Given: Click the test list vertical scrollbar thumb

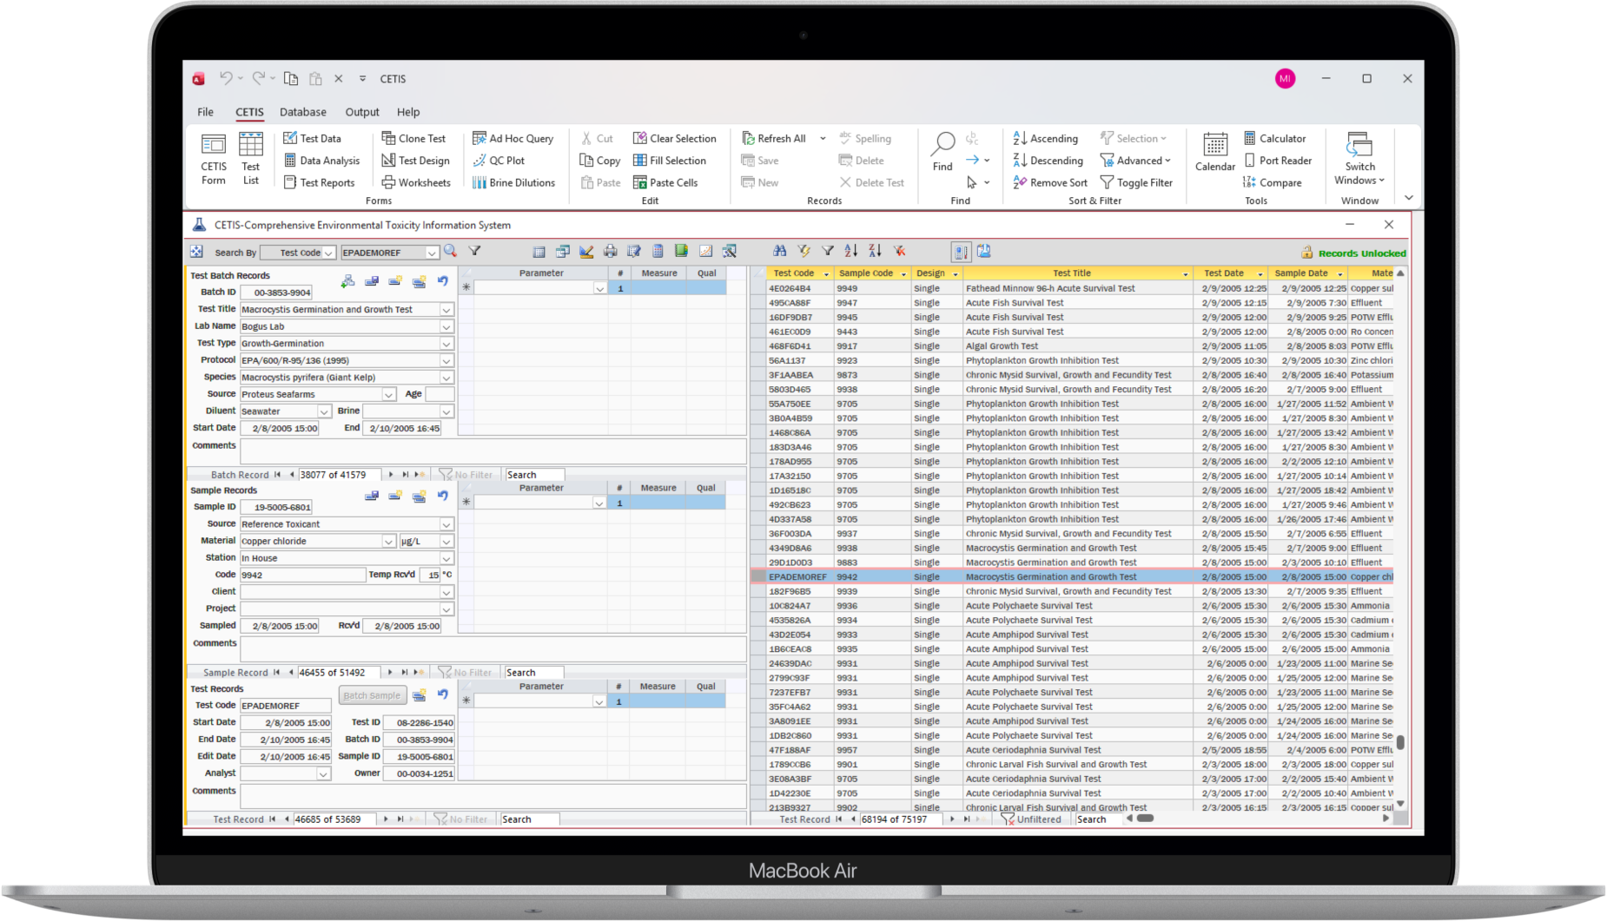Looking at the screenshot, I should [x=1400, y=743].
